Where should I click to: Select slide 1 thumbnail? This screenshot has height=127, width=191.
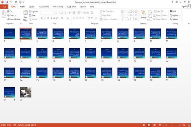click(10, 34)
